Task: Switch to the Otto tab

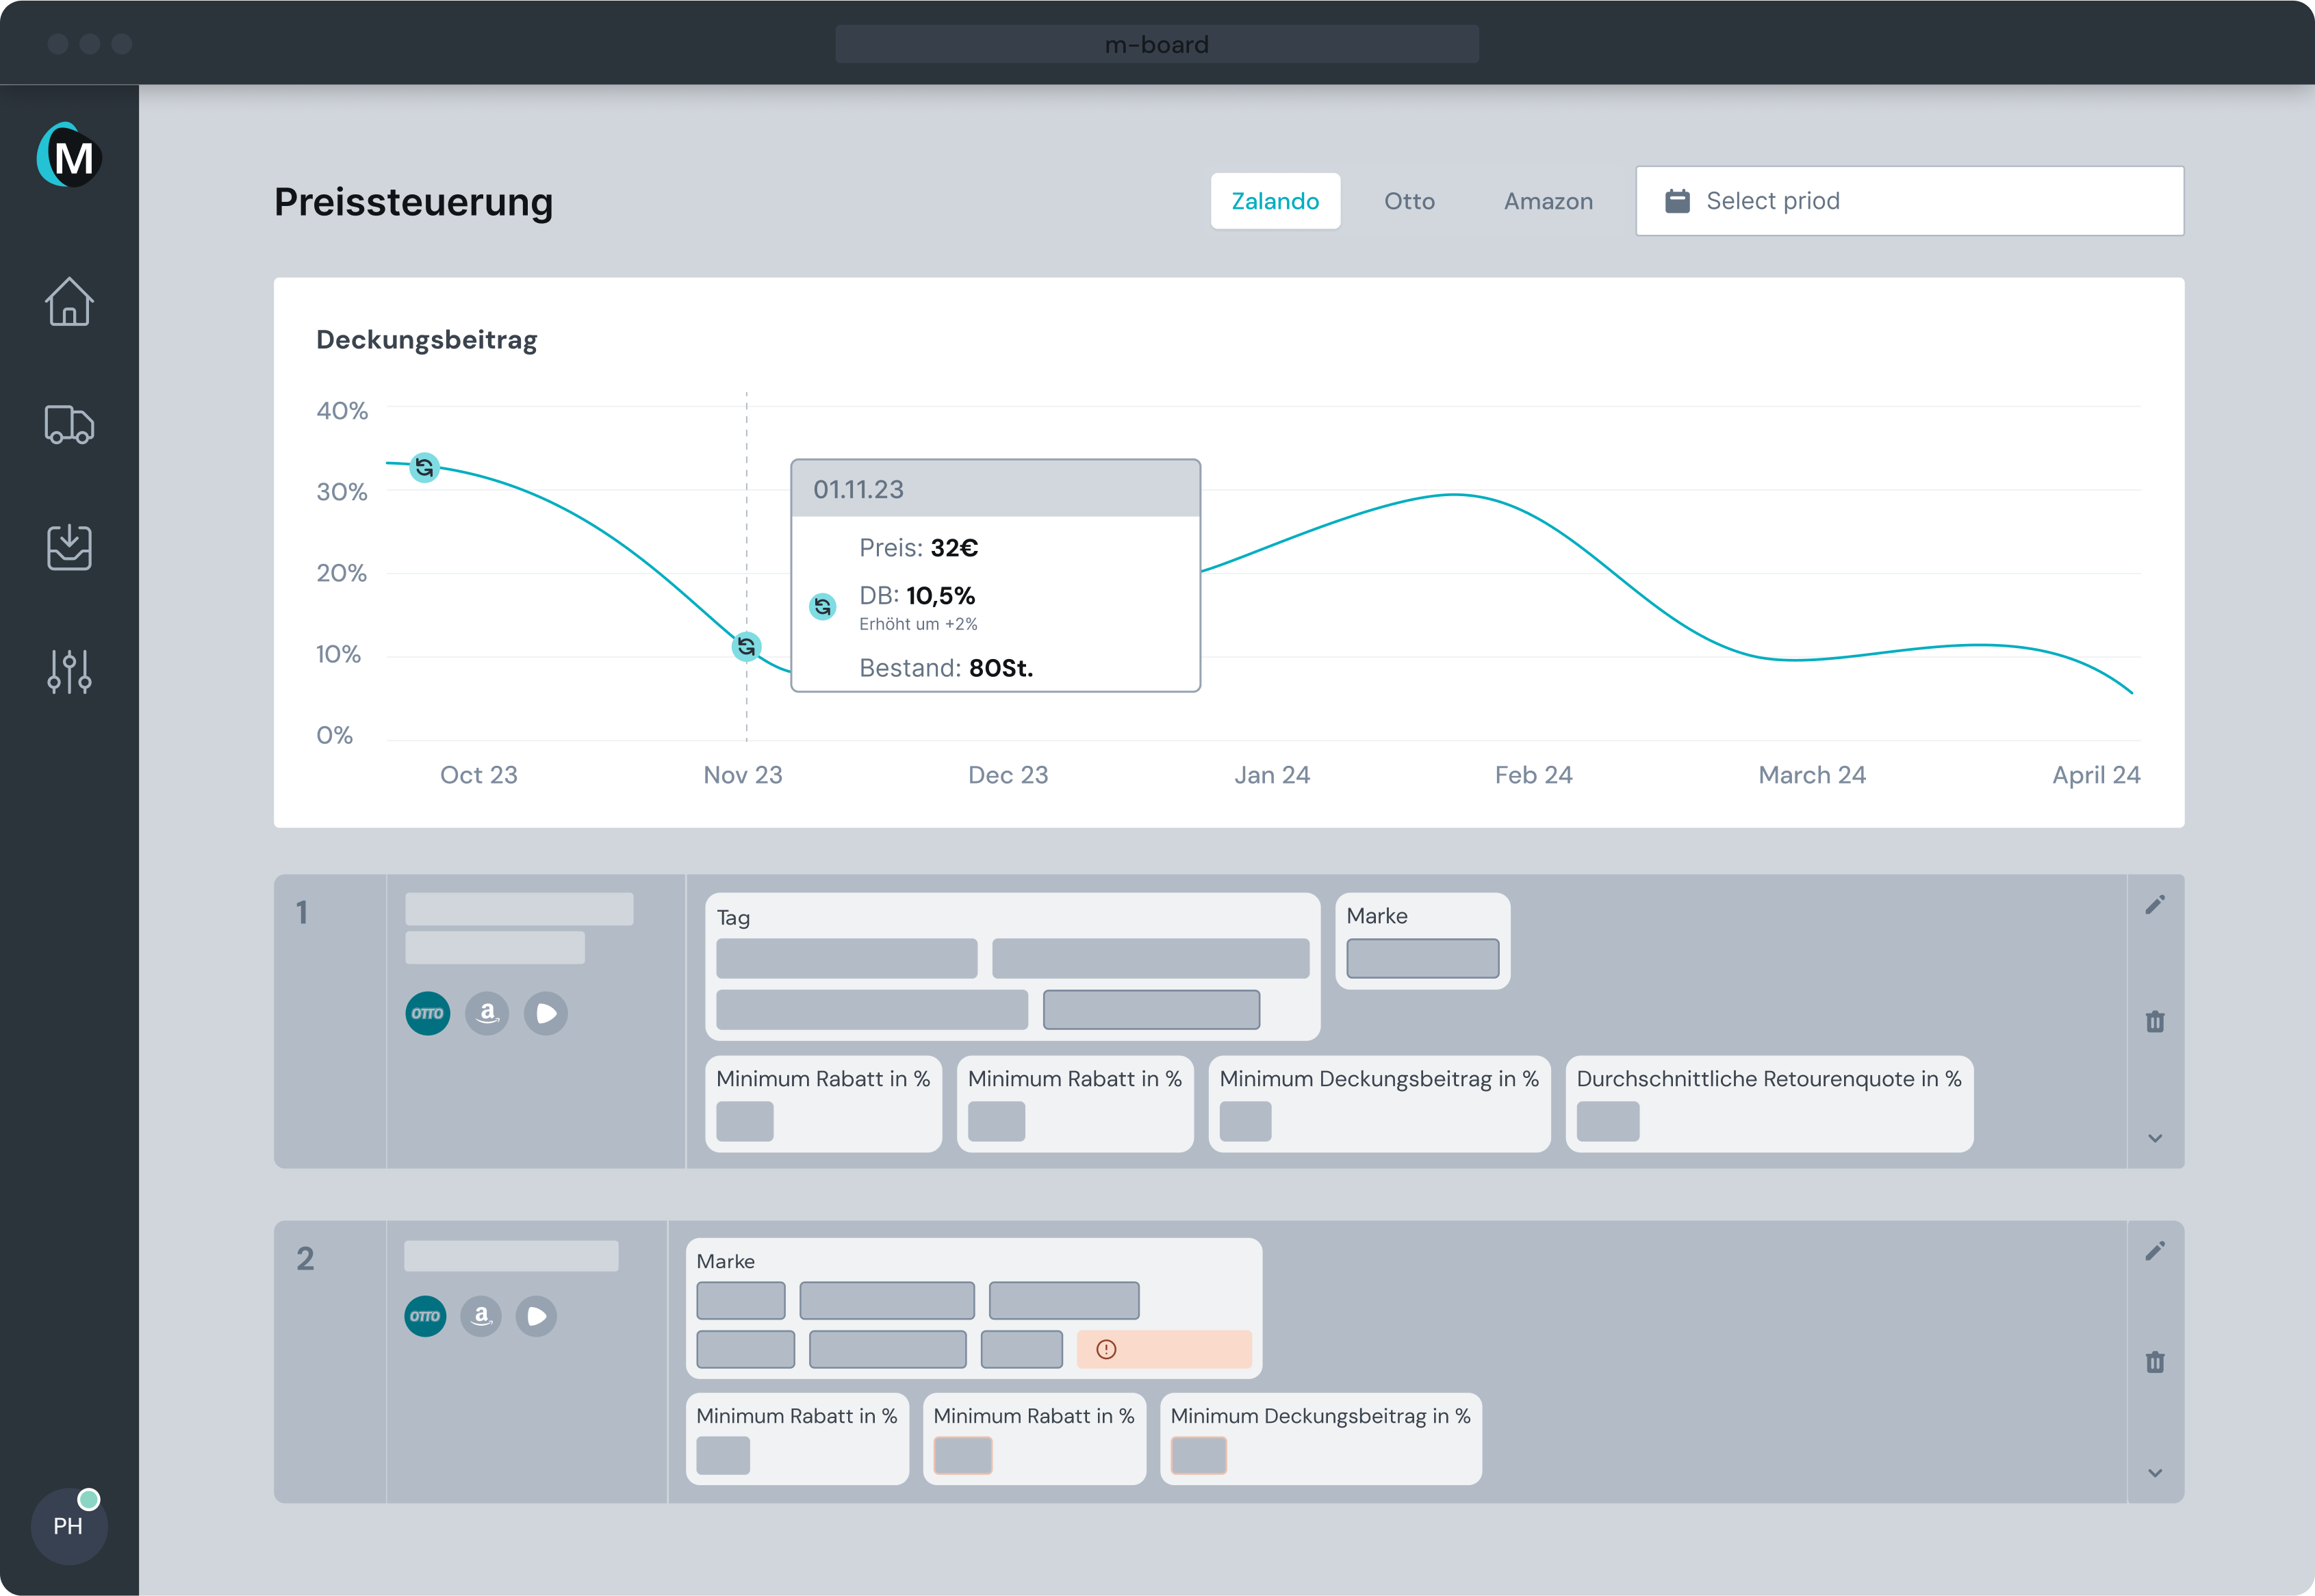Action: [x=1409, y=201]
